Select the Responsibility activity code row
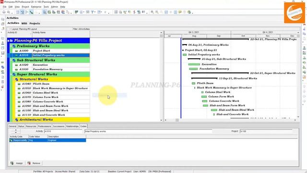 (47, 140)
